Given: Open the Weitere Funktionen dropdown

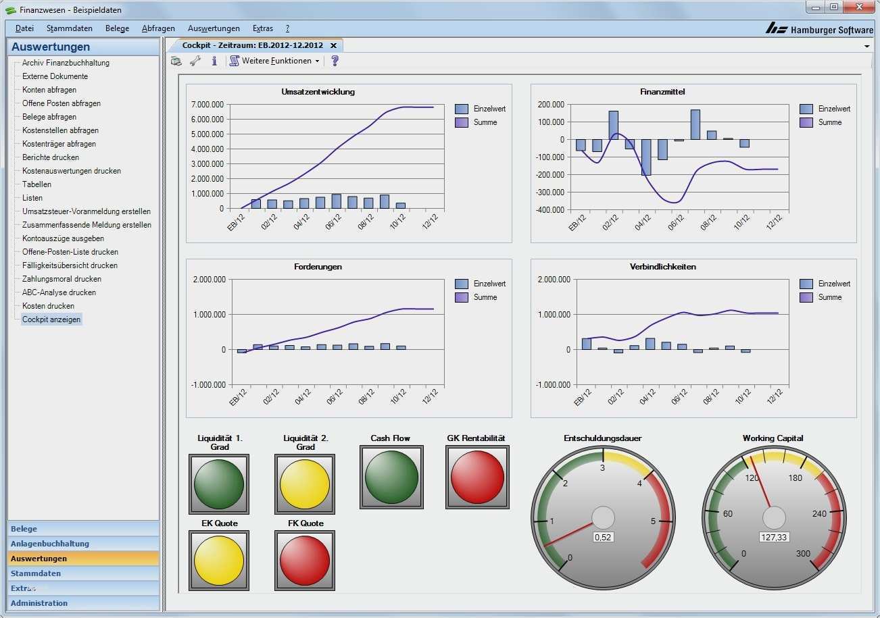Looking at the screenshot, I should tap(274, 61).
